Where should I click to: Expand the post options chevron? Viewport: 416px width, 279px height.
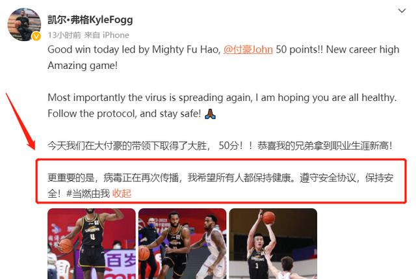402,11
